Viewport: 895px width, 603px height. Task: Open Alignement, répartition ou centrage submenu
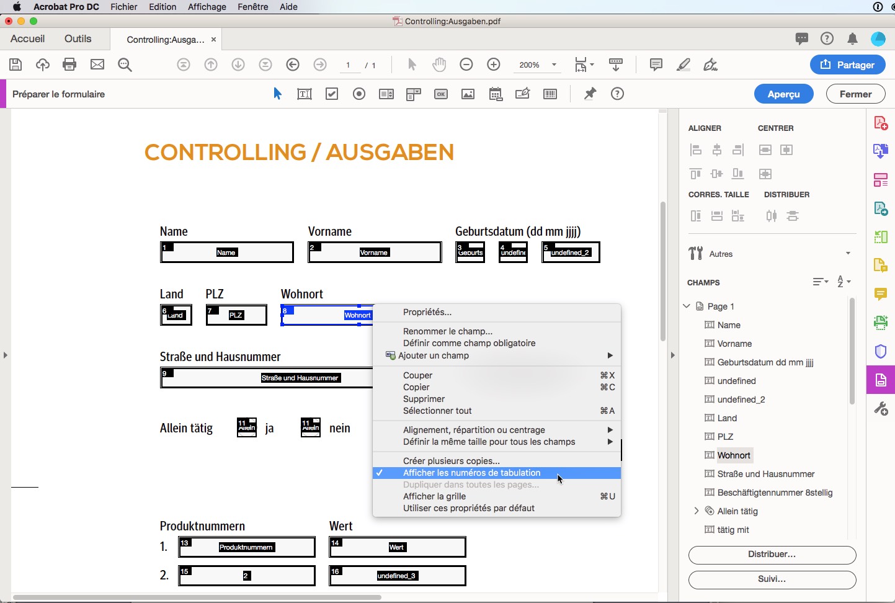497,430
